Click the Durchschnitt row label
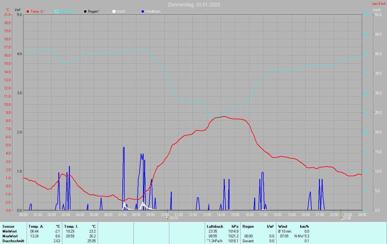 point(13,241)
